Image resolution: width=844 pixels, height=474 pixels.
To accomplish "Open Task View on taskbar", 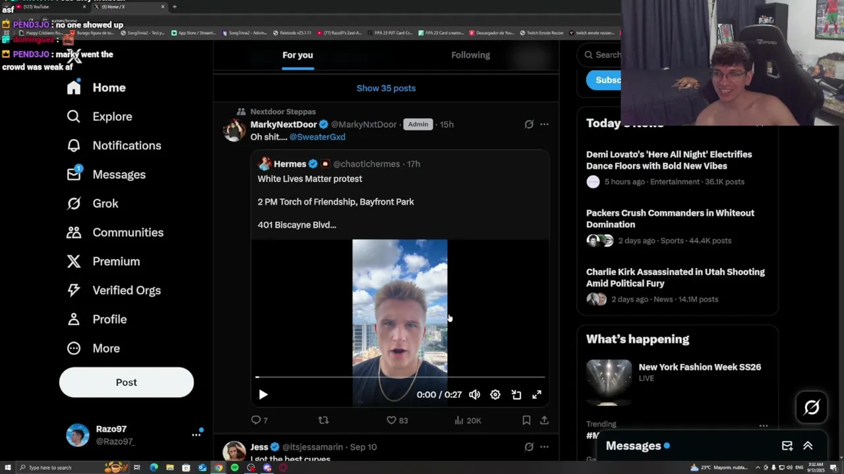I will (137, 467).
